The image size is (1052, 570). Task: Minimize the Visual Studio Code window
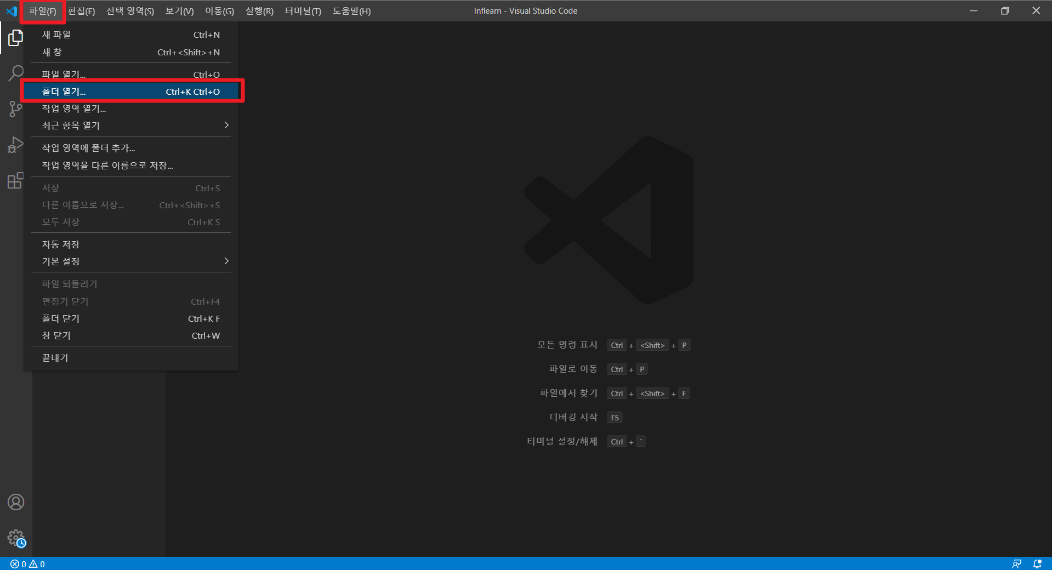click(974, 11)
